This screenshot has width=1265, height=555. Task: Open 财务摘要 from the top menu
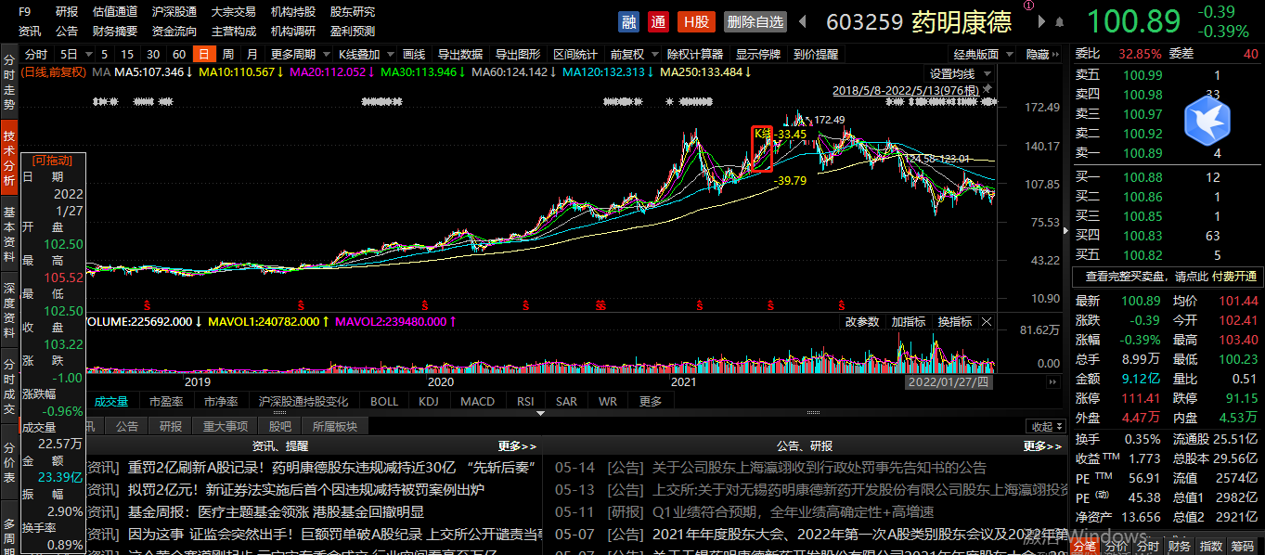(115, 31)
